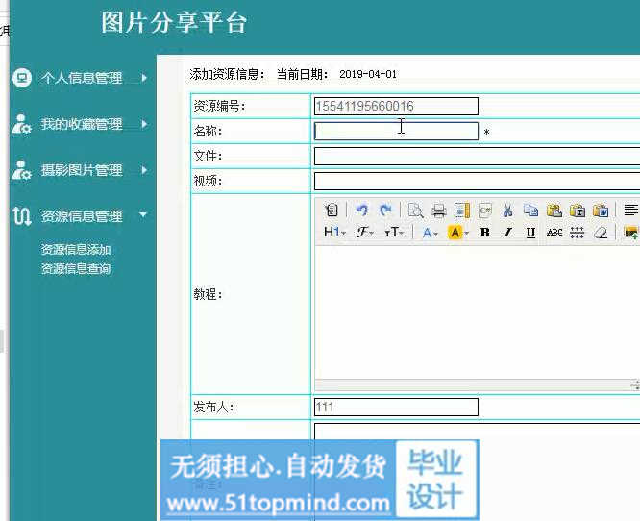Click the 文件 input field
The height and width of the screenshot is (521, 640).
click(x=477, y=157)
